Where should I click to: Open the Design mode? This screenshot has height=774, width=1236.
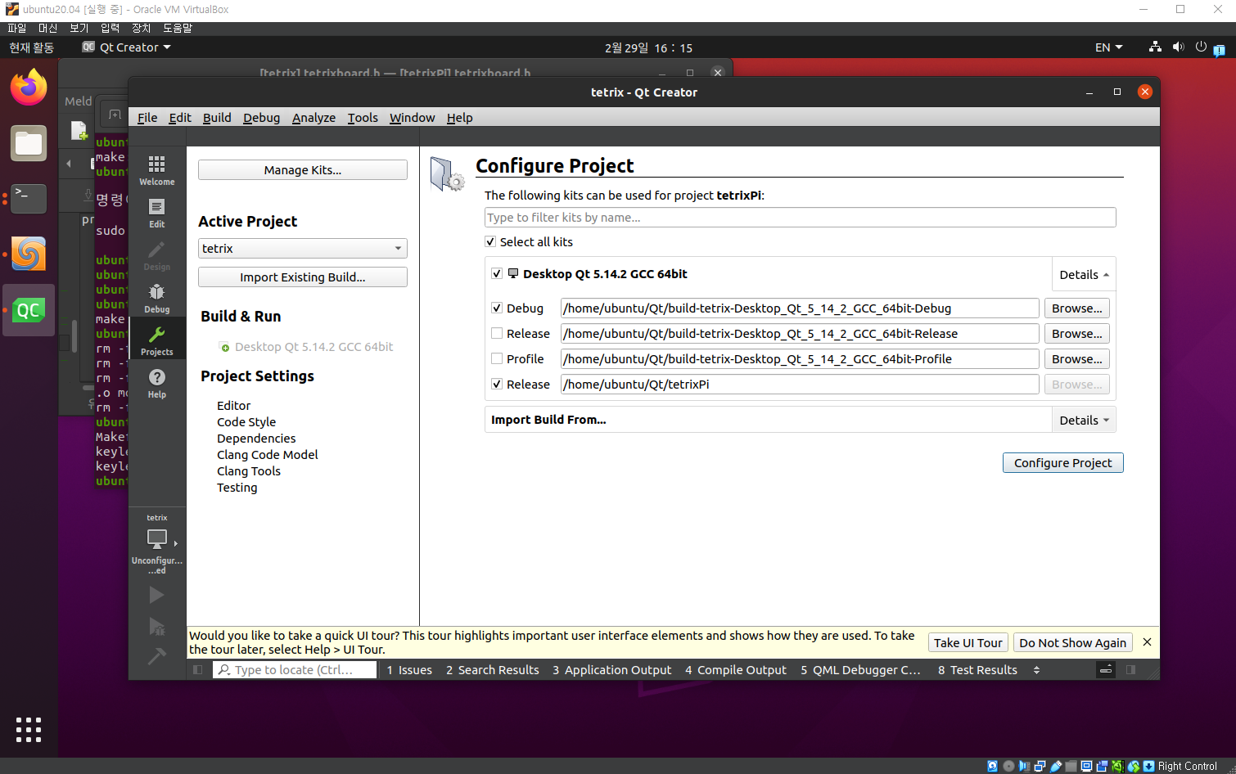[x=156, y=255]
